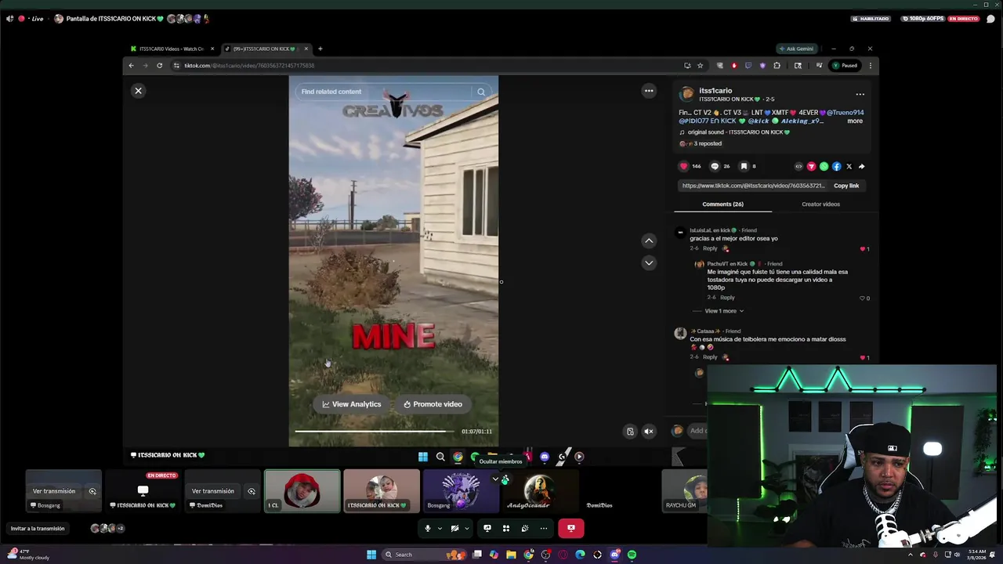Share the video to WhatsApp
1003x564 pixels.
tap(824, 166)
